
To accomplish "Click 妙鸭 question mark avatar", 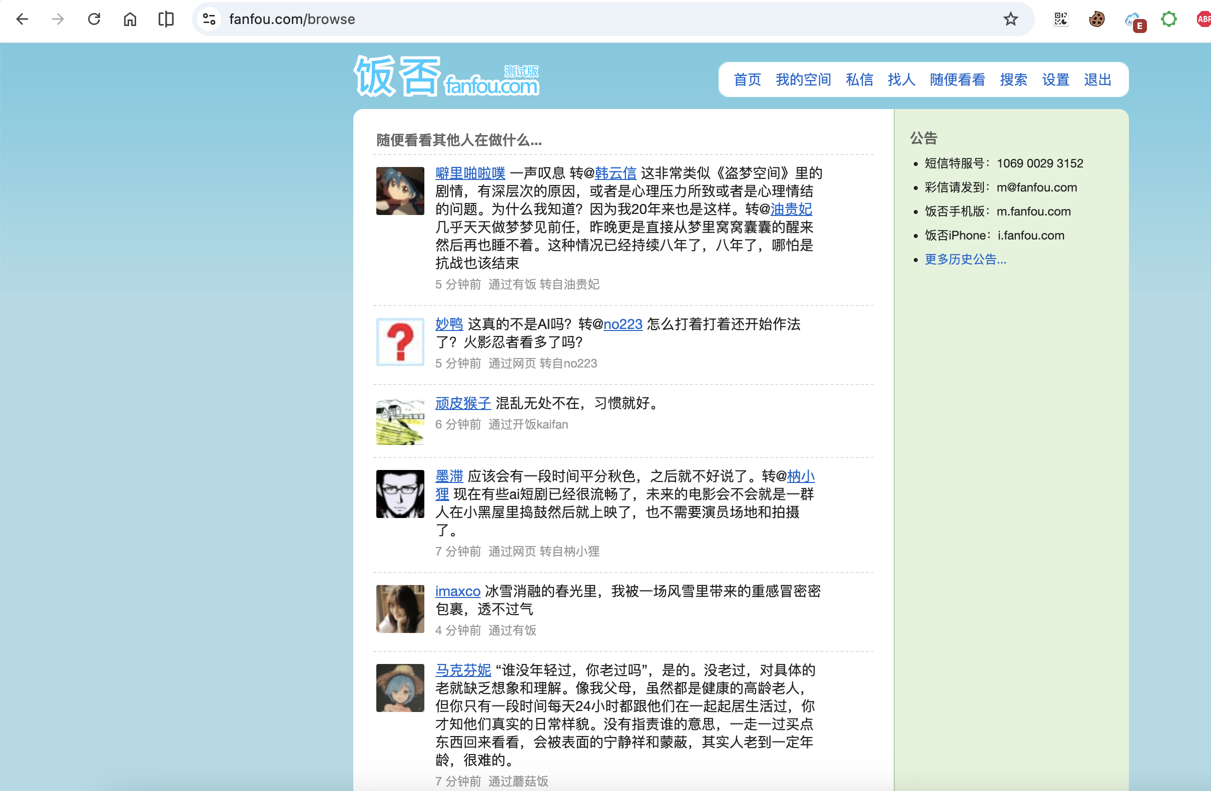I will [400, 341].
